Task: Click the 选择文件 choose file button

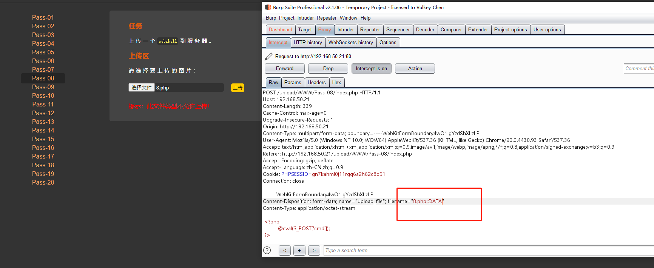Action: [x=142, y=88]
